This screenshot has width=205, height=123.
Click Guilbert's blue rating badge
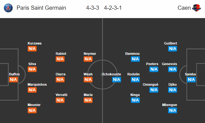point(173,49)
